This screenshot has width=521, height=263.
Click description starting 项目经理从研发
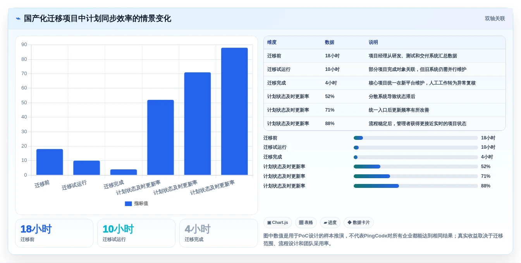tap(413, 56)
